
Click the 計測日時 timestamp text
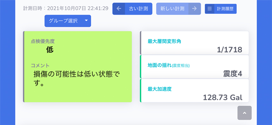coord(66,8)
